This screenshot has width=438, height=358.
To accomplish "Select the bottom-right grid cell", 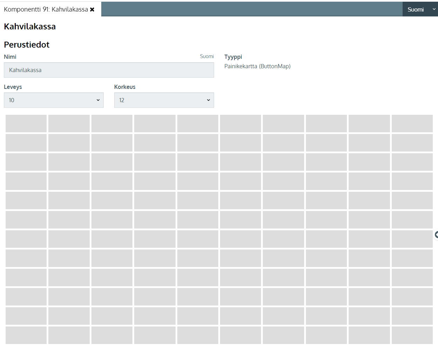I will tap(412, 335).
